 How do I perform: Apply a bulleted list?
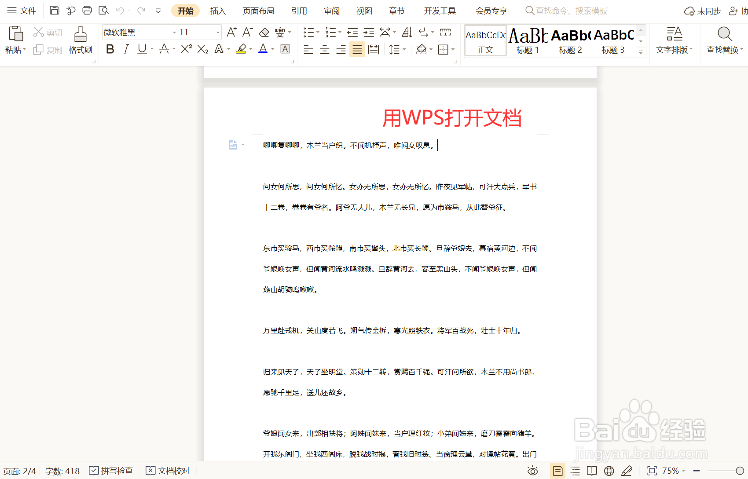(309, 32)
